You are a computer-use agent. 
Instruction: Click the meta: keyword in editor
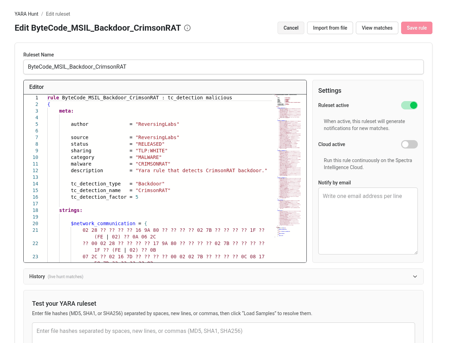coord(66,111)
